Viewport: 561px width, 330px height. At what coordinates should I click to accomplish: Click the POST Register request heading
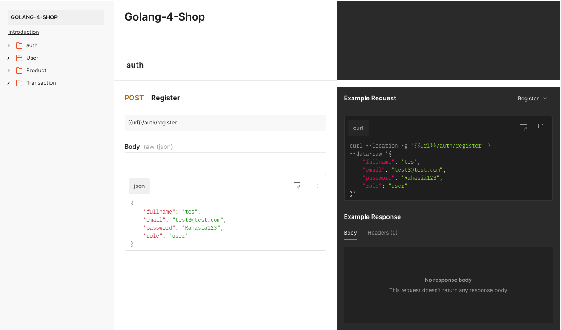(x=152, y=98)
